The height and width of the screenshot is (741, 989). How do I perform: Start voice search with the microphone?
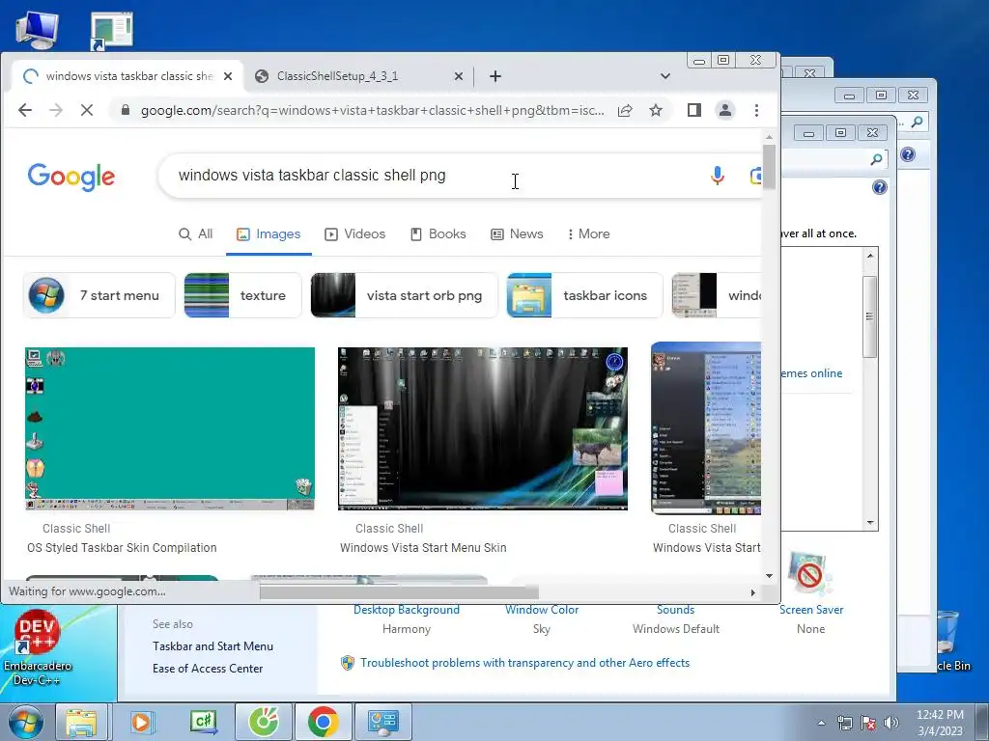click(718, 176)
